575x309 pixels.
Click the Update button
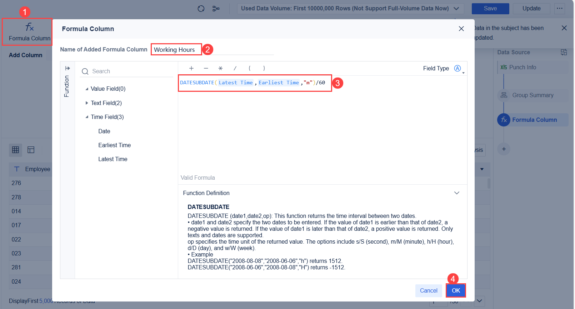(531, 9)
